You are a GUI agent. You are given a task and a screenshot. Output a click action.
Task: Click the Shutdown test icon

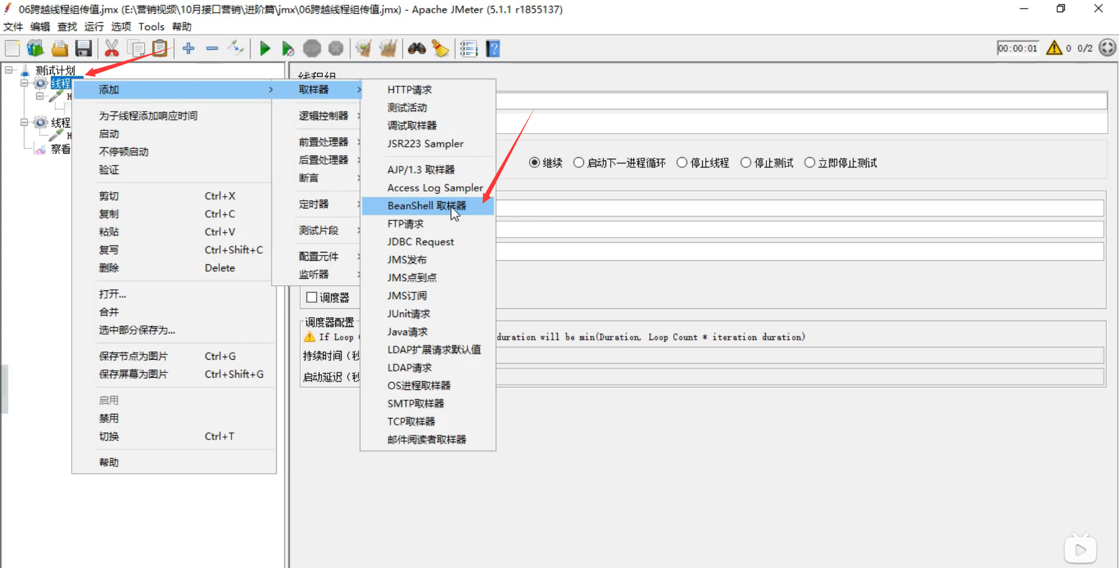tap(336, 48)
